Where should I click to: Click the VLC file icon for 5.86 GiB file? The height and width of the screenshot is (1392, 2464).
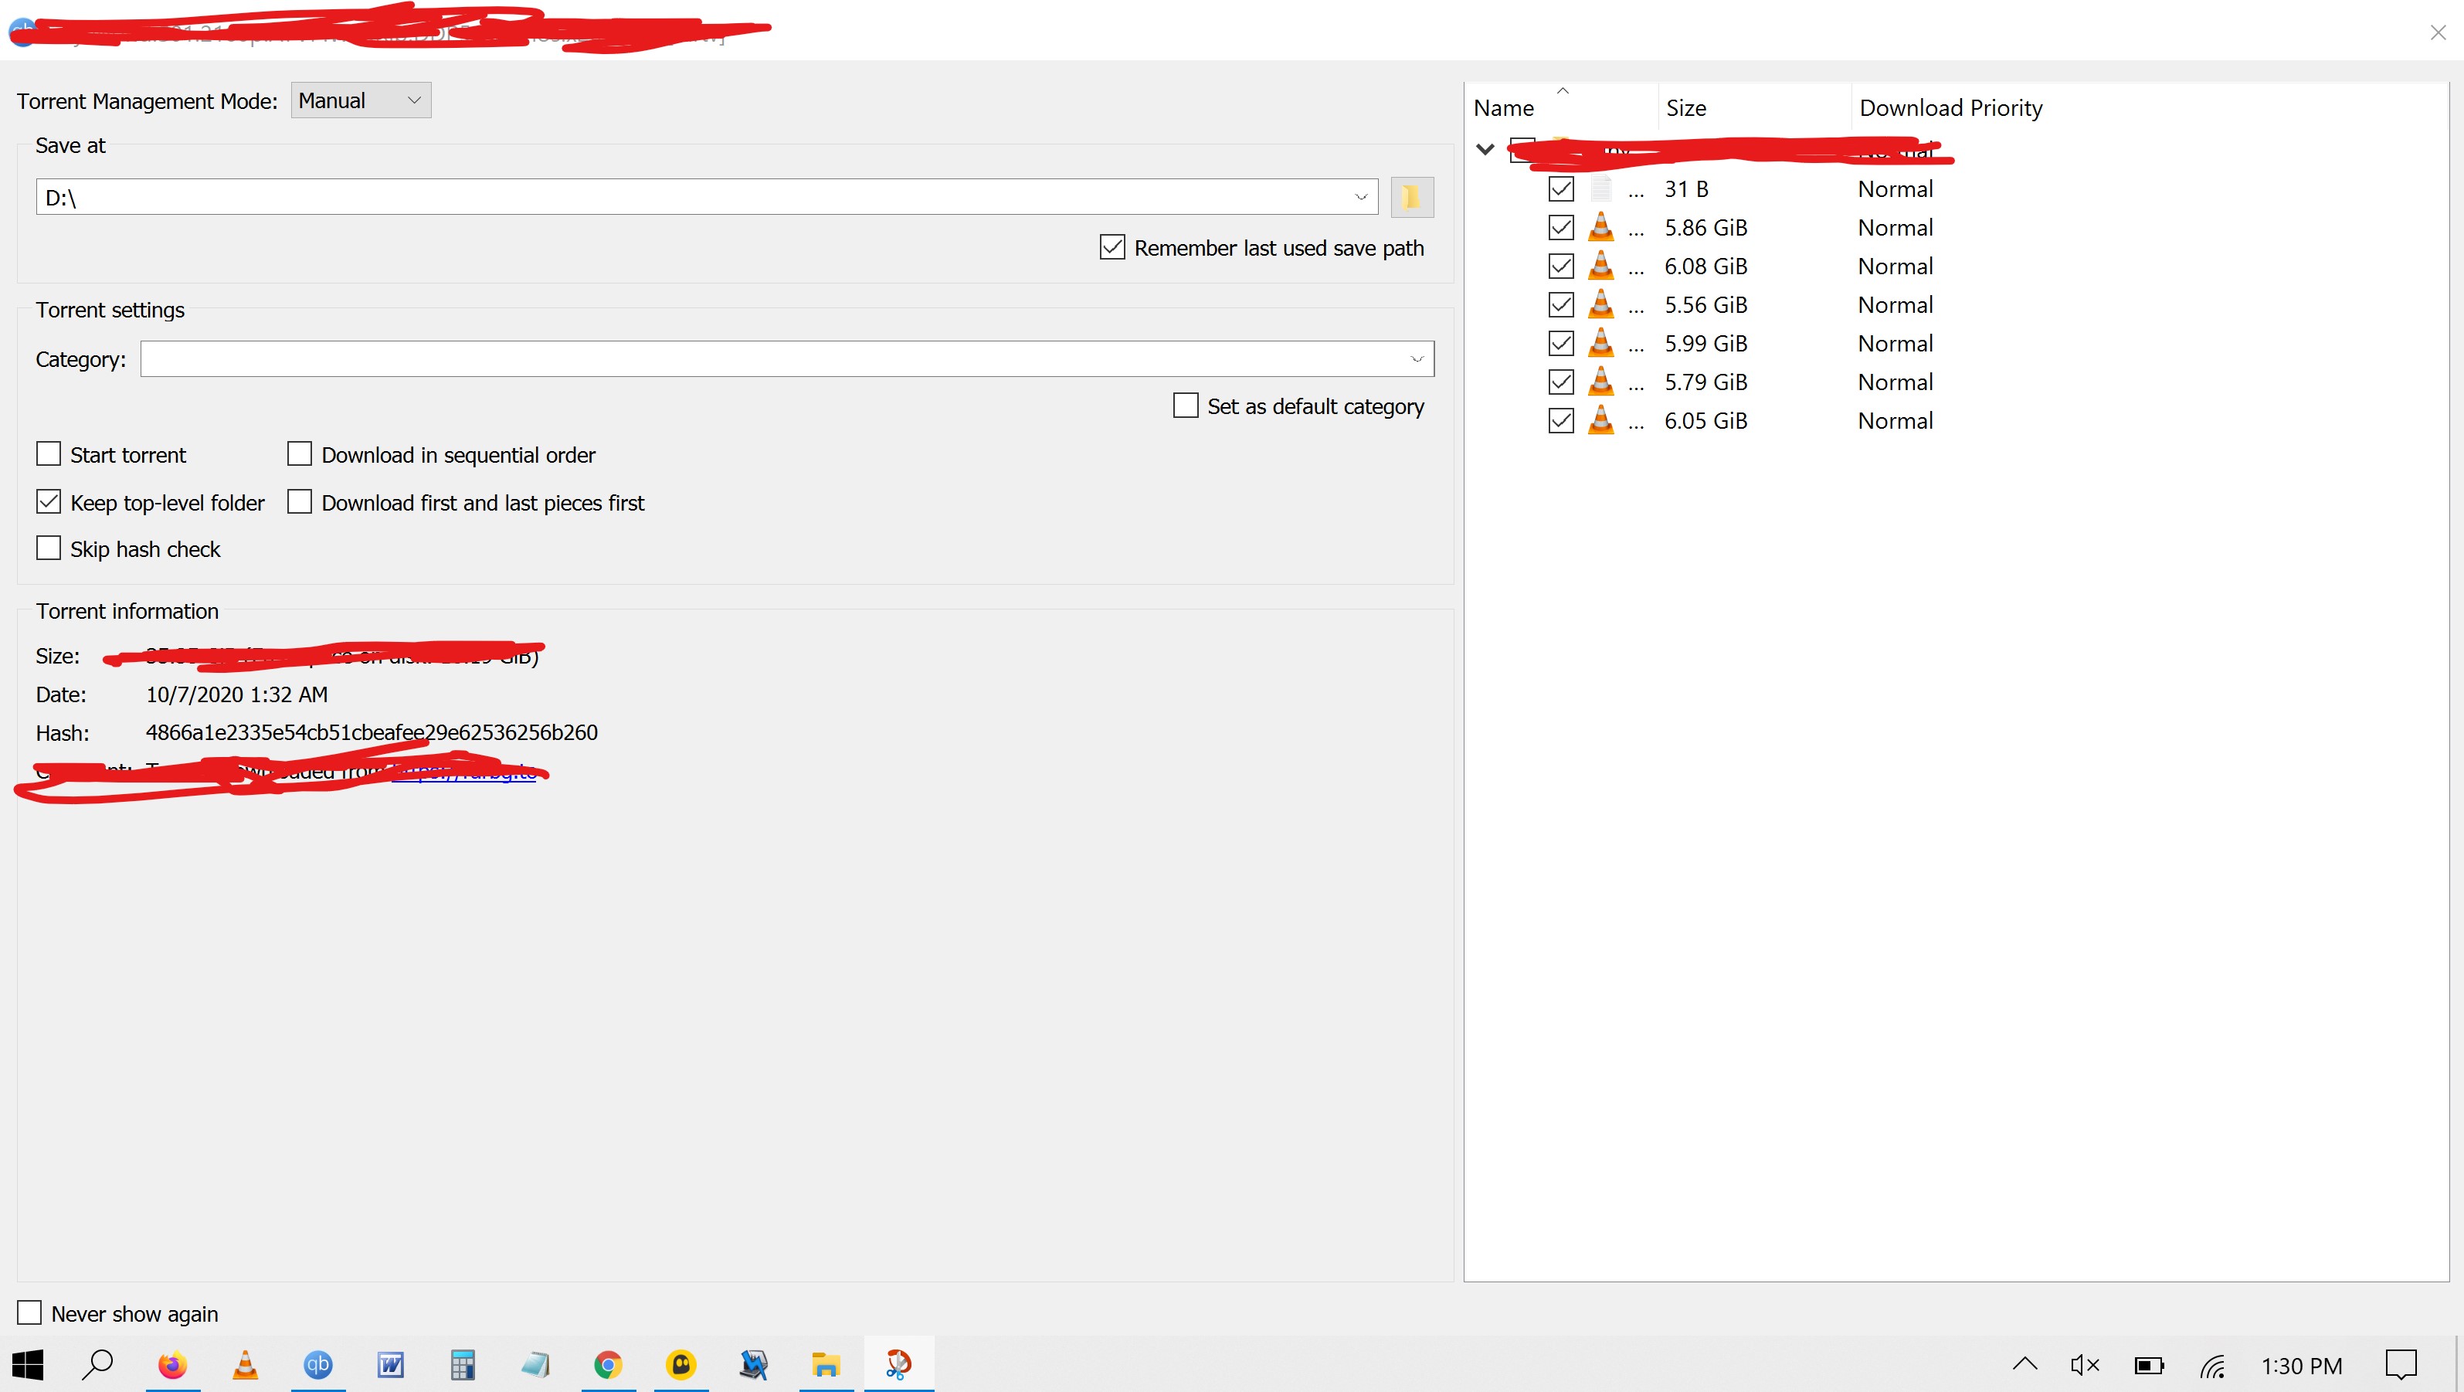[x=1600, y=228]
